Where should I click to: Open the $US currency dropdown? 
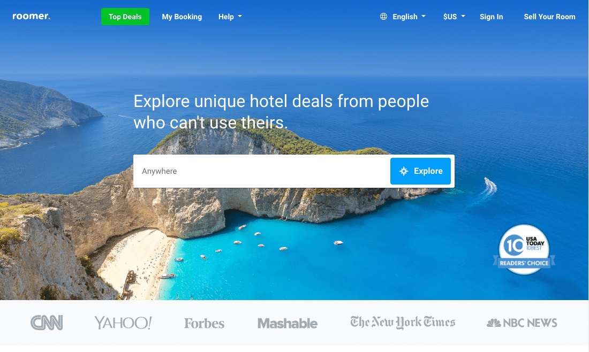point(454,17)
